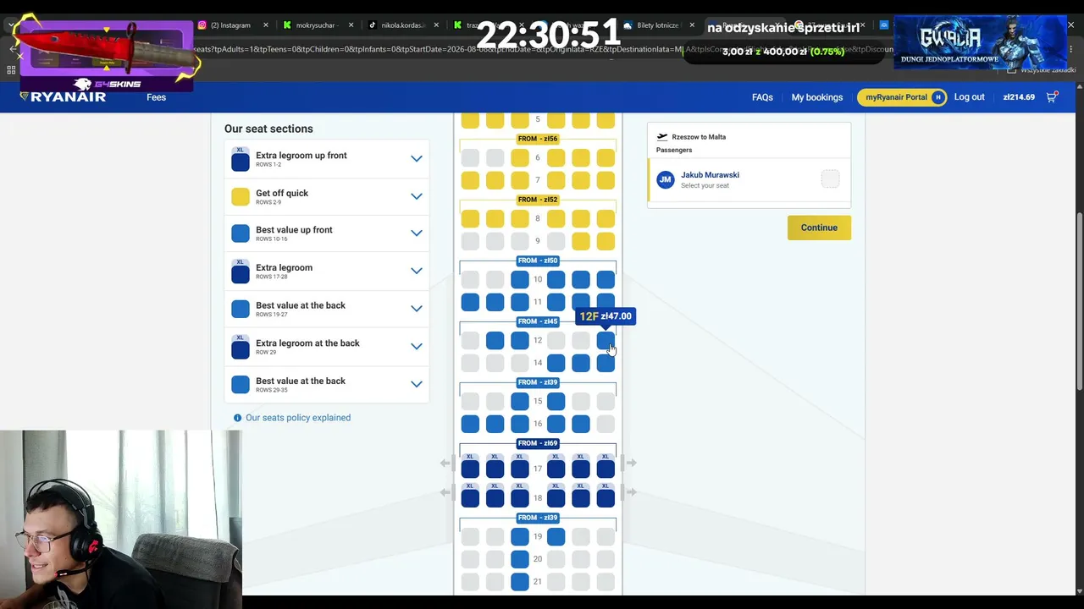Choose XL seat 17A in row 17
Viewport: 1084px width, 609px height.
point(470,466)
